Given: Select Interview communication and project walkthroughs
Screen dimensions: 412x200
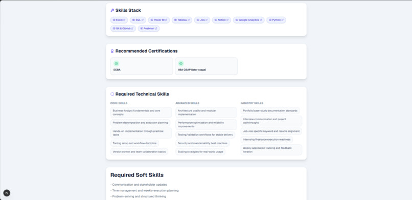Looking at the screenshot, I should 271,121.
